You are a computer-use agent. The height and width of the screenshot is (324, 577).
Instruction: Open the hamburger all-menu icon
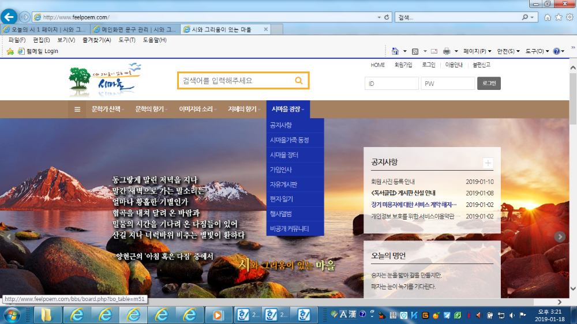point(77,109)
